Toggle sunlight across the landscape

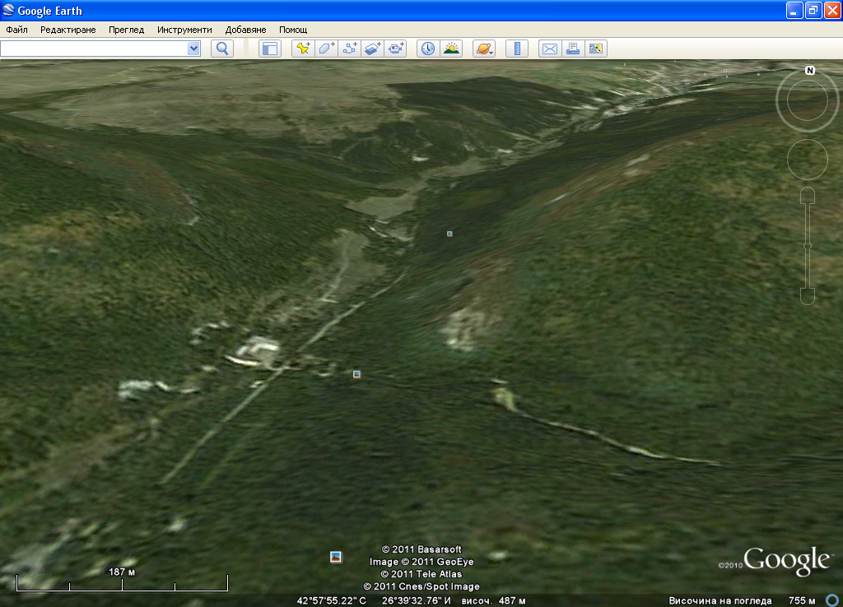[451, 49]
